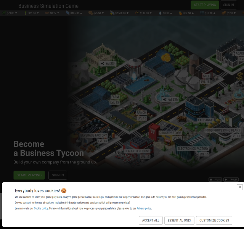Select the BEVERAGE FACTORY label
Screen dimensions: 244x229
point(94,135)
